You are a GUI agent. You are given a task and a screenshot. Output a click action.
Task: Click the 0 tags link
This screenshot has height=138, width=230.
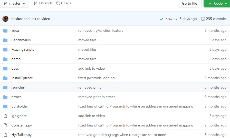tap(64, 3)
